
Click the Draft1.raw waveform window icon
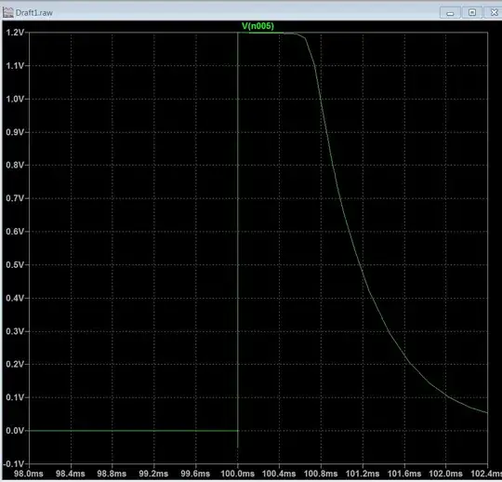7,12
